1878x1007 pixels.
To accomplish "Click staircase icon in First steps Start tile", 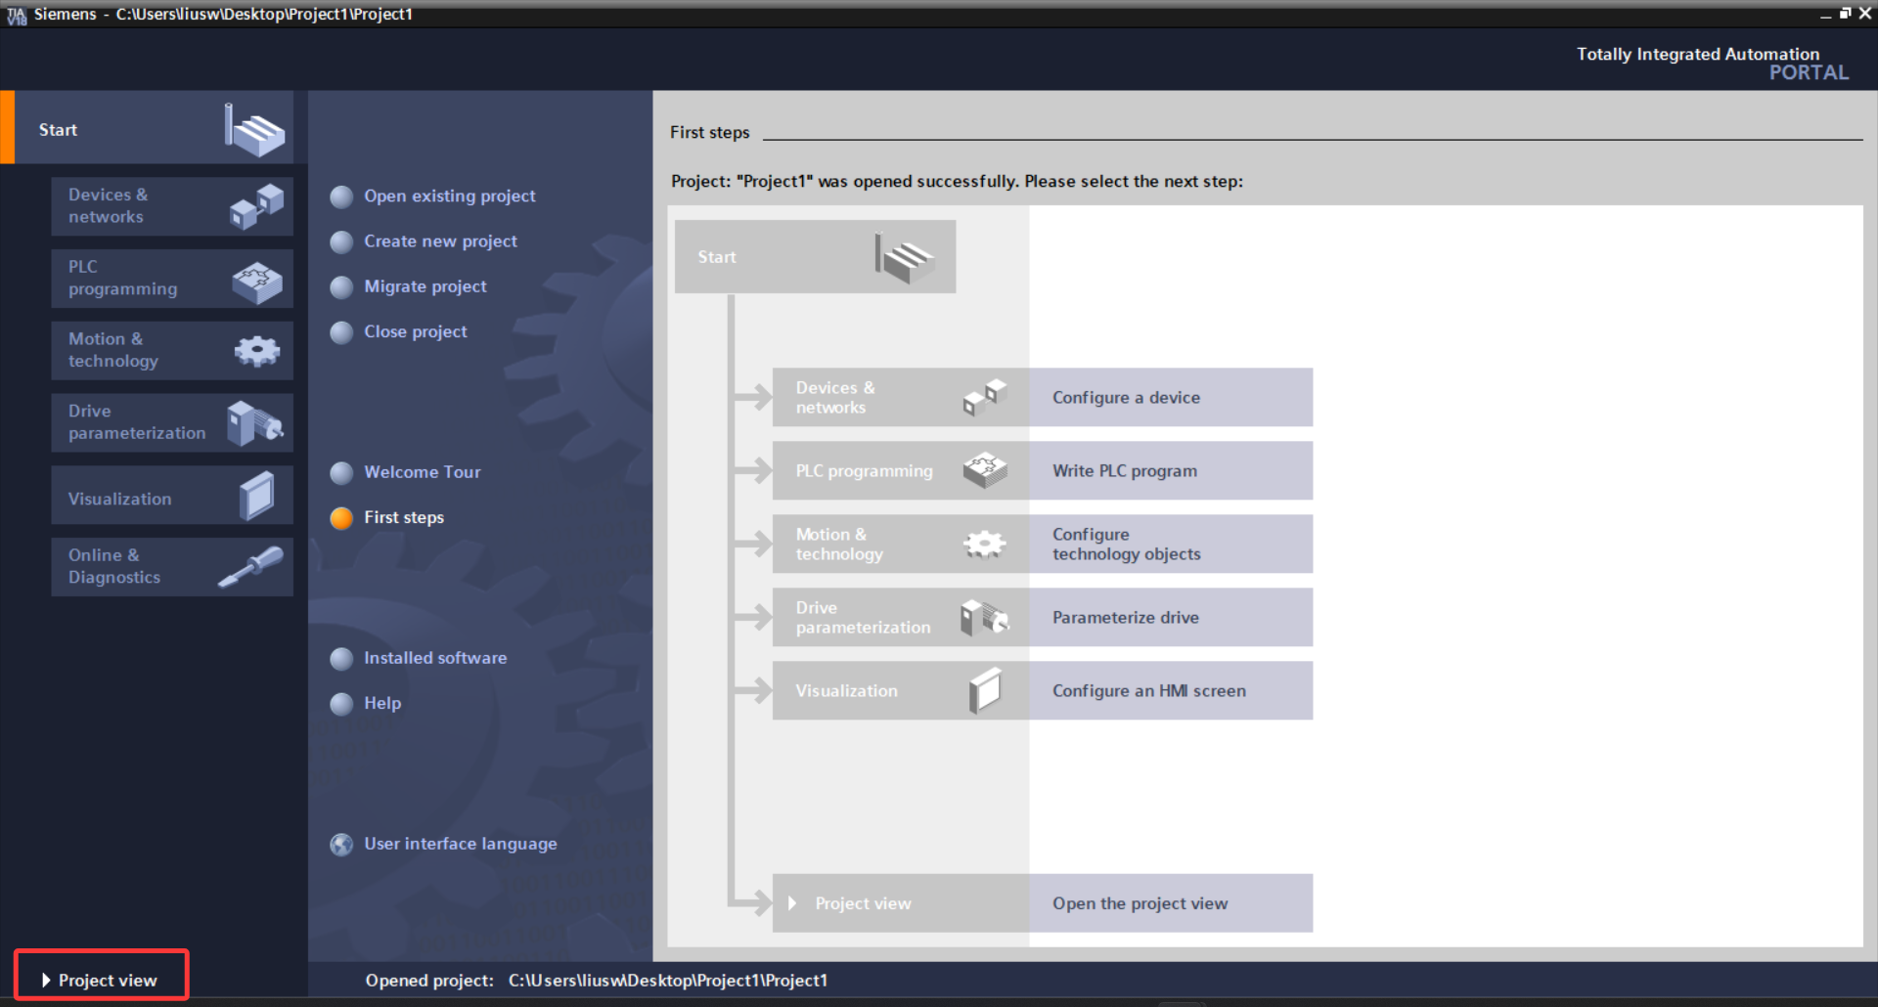I will [905, 258].
